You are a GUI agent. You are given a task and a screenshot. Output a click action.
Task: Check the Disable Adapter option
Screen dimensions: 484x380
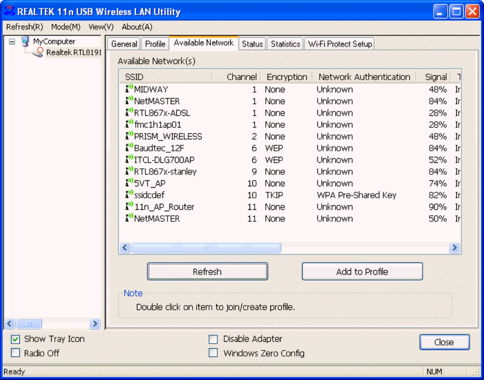[x=213, y=340]
